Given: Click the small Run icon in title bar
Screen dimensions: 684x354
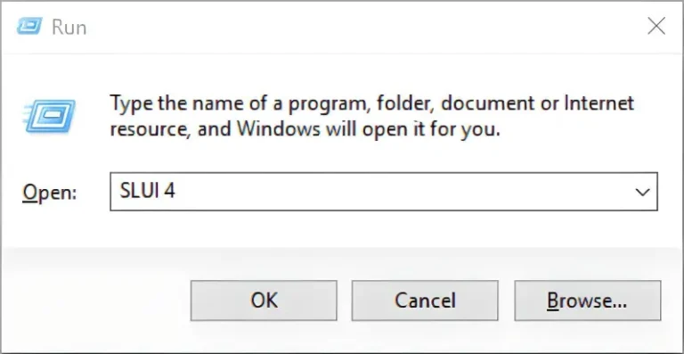Looking at the screenshot, I should (29, 26).
